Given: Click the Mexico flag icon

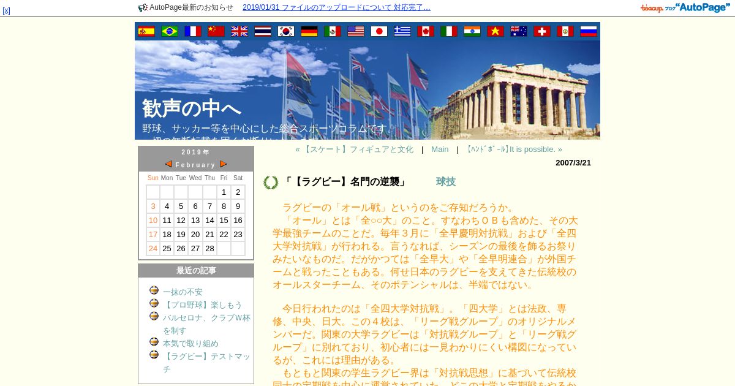Looking at the screenshot, I should point(333,31).
